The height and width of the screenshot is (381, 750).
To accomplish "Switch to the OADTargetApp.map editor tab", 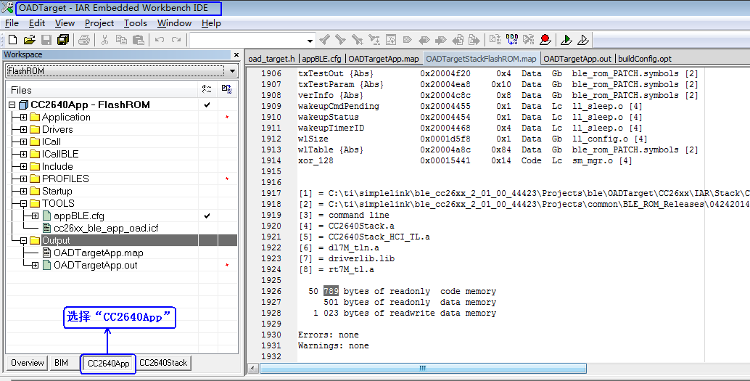I will [384, 59].
